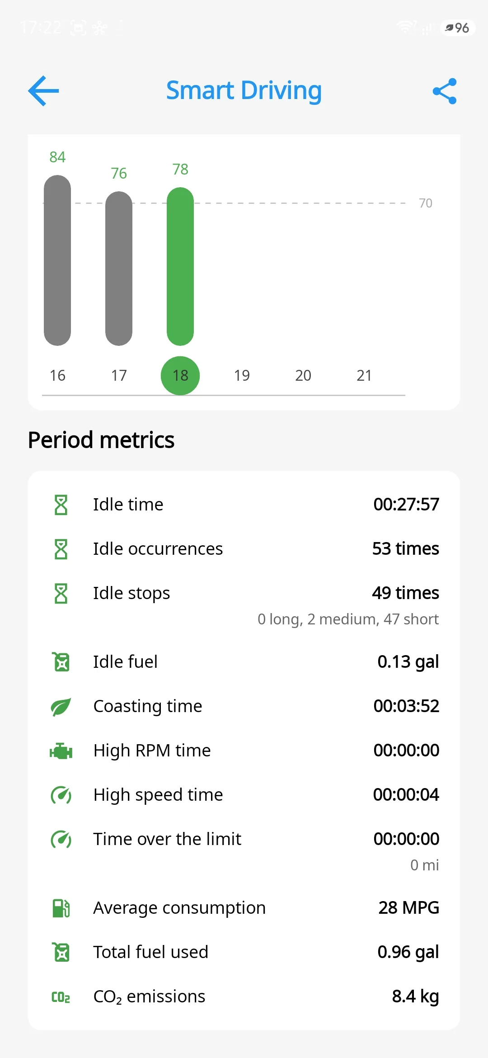
Task: Tap the High RPM engine icon
Action: (x=61, y=751)
